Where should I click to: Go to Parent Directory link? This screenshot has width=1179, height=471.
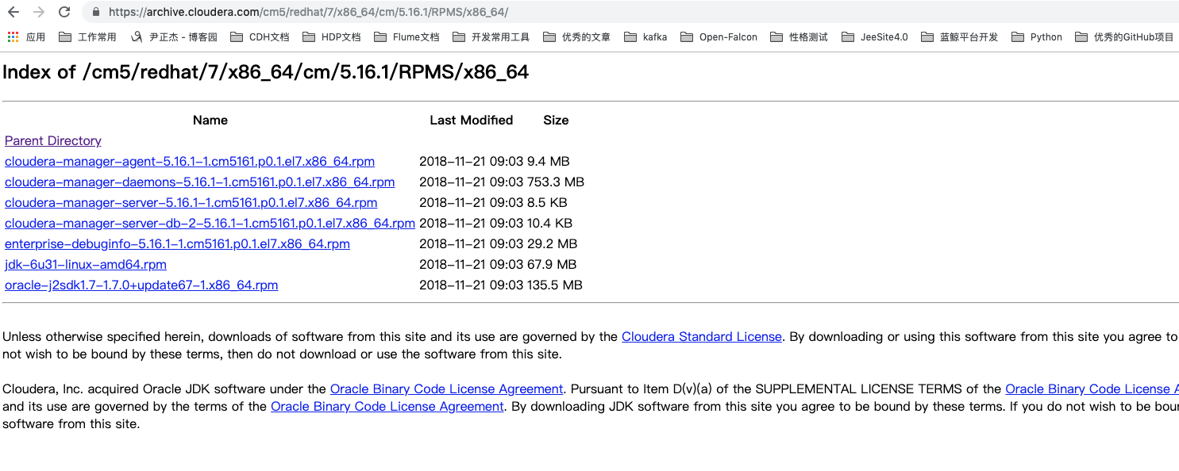pyautogui.click(x=53, y=140)
